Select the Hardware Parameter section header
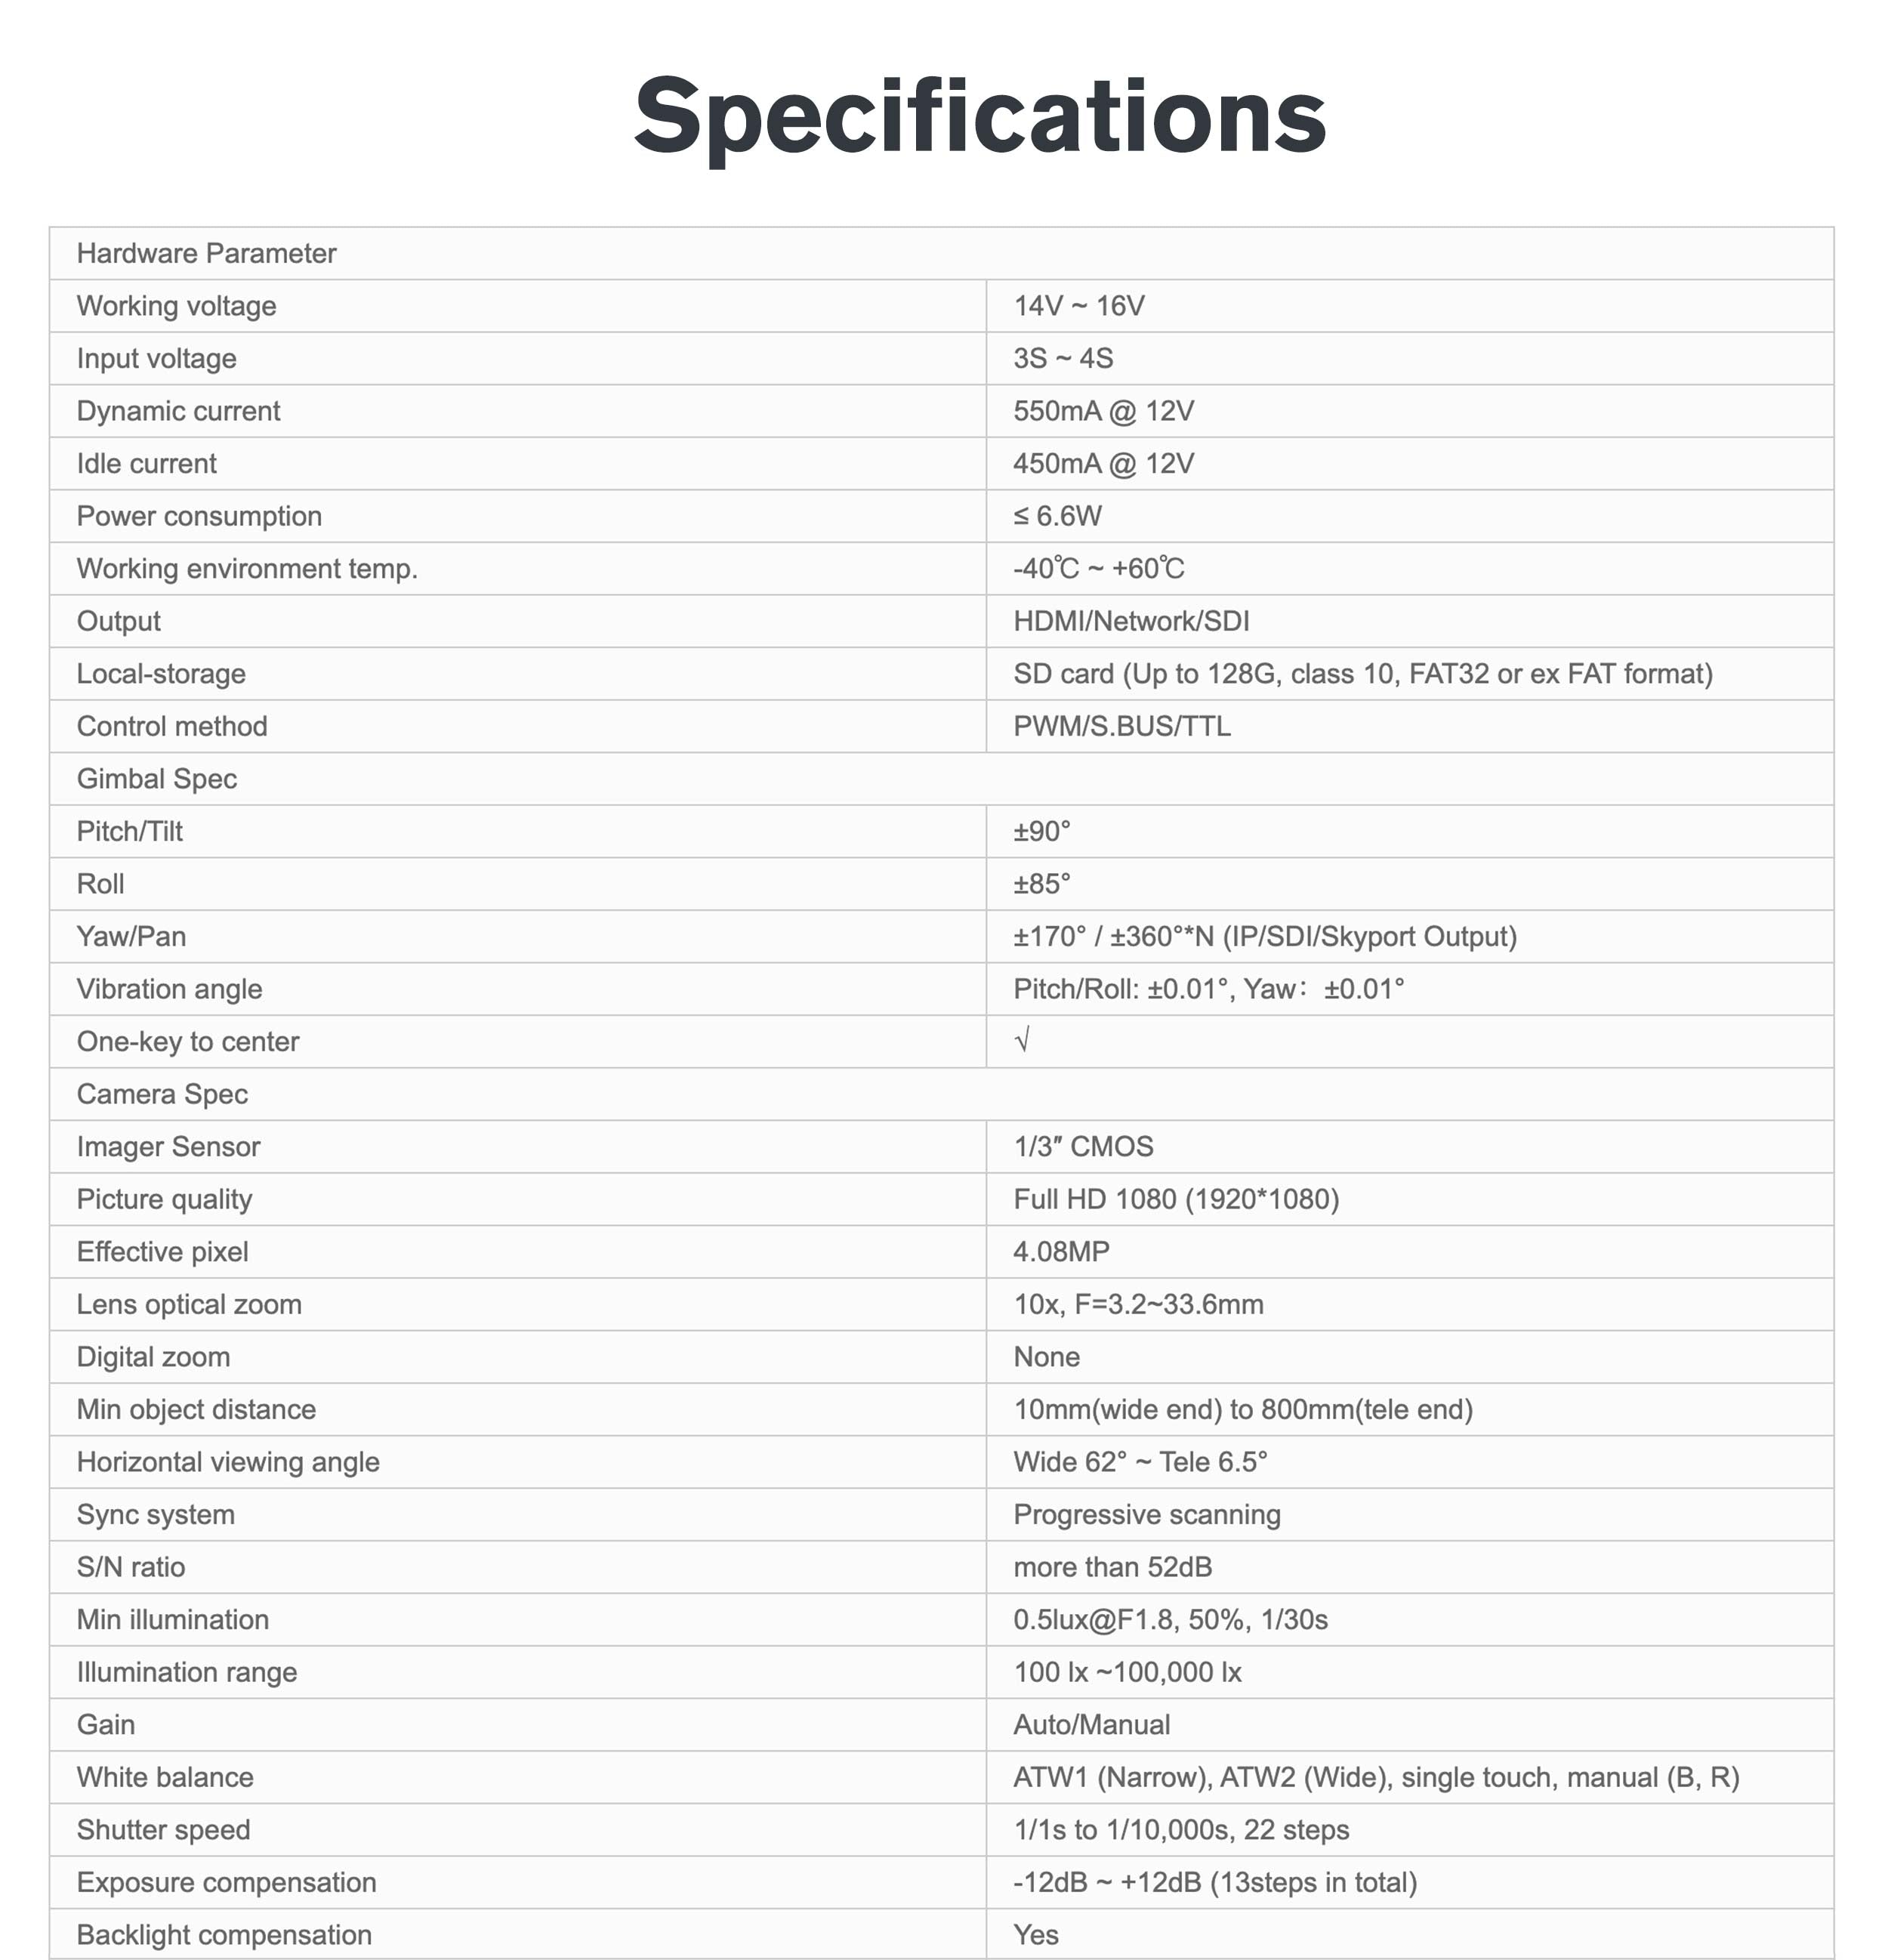1888x1960 pixels. 206,254
